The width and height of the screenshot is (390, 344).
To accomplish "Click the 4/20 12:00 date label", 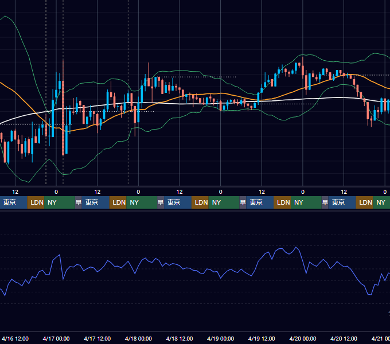I will pyautogui.click(x=344, y=338).
